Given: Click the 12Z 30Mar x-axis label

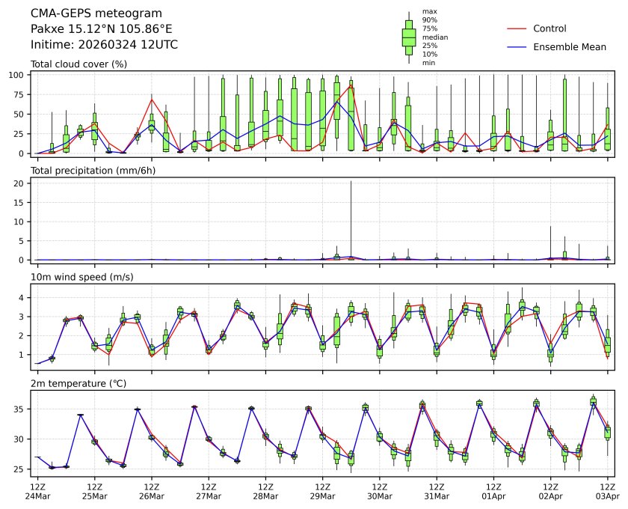Looking at the screenshot, I should [x=380, y=491].
